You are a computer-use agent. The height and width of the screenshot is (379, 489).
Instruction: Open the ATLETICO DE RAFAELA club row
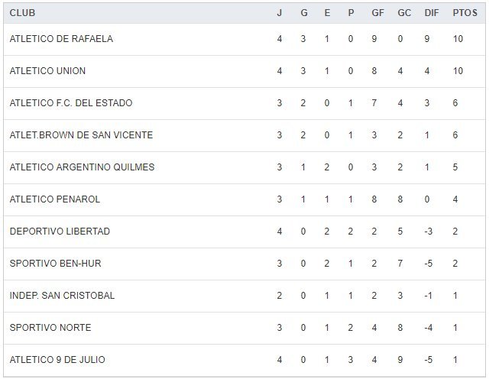pyautogui.click(x=61, y=39)
